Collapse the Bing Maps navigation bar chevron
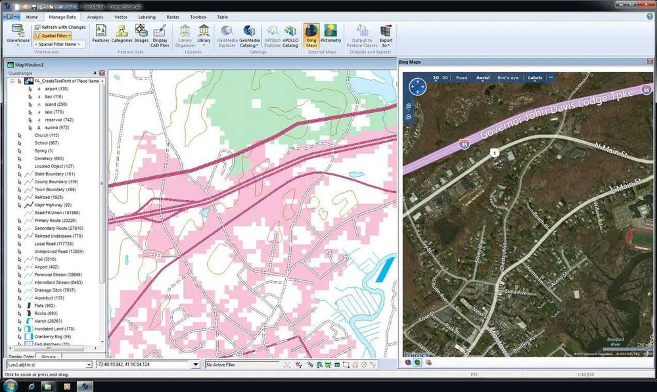The height and width of the screenshot is (392, 657). [x=551, y=77]
